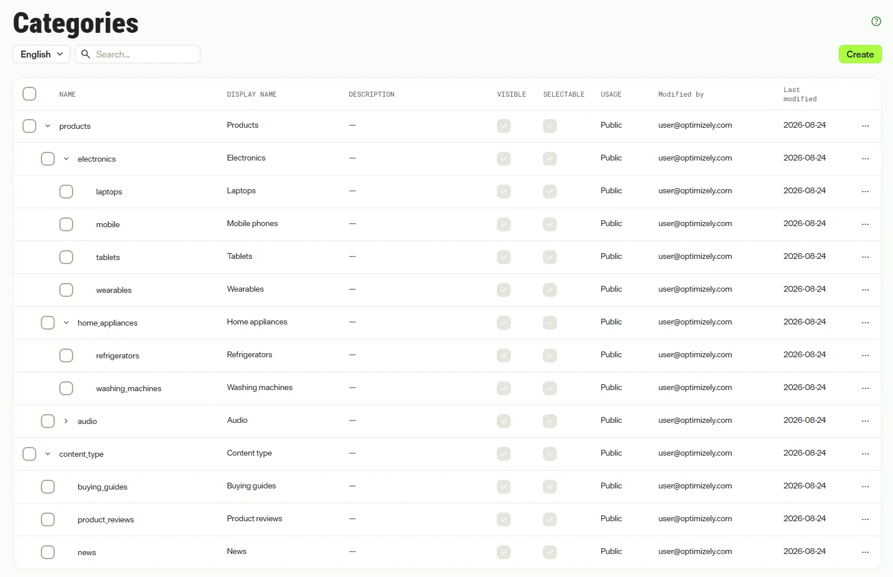Open more options for mobile row

tap(865, 224)
